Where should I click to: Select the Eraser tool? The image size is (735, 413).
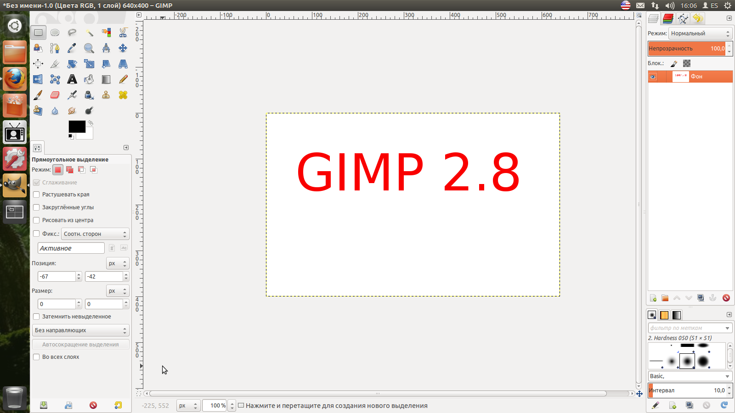(x=55, y=95)
